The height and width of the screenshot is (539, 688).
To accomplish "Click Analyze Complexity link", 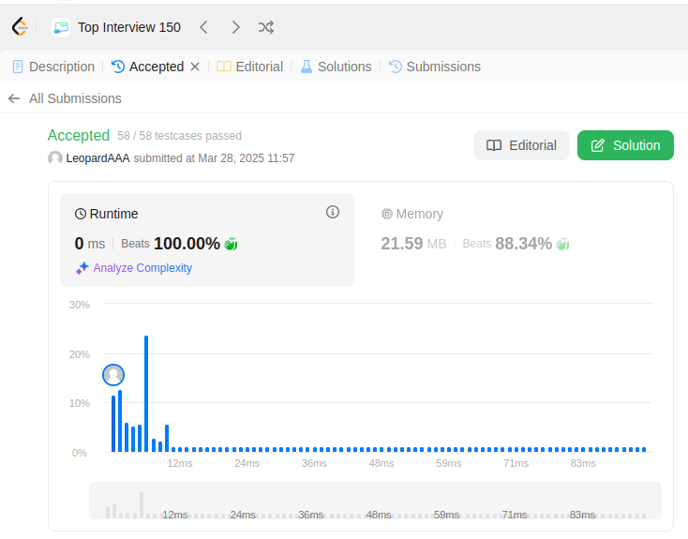I will [x=134, y=268].
